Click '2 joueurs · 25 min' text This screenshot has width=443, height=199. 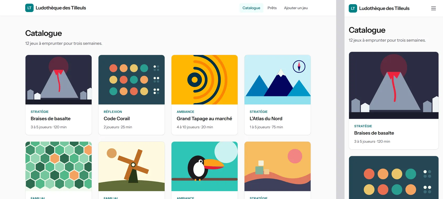click(118, 127)
